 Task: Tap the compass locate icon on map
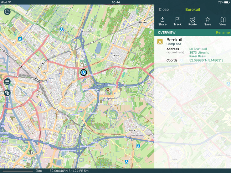7,12
